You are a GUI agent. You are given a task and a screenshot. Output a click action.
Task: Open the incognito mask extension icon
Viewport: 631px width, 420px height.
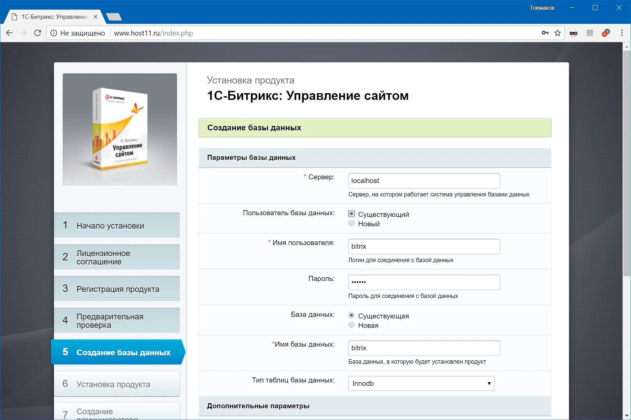tap(574, 33)
